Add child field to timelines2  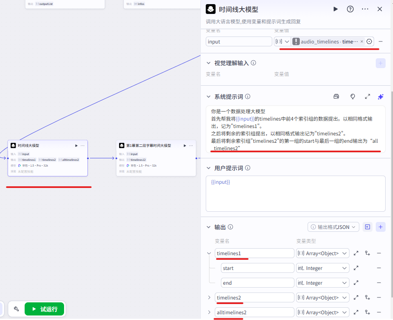tap(368, 297)
